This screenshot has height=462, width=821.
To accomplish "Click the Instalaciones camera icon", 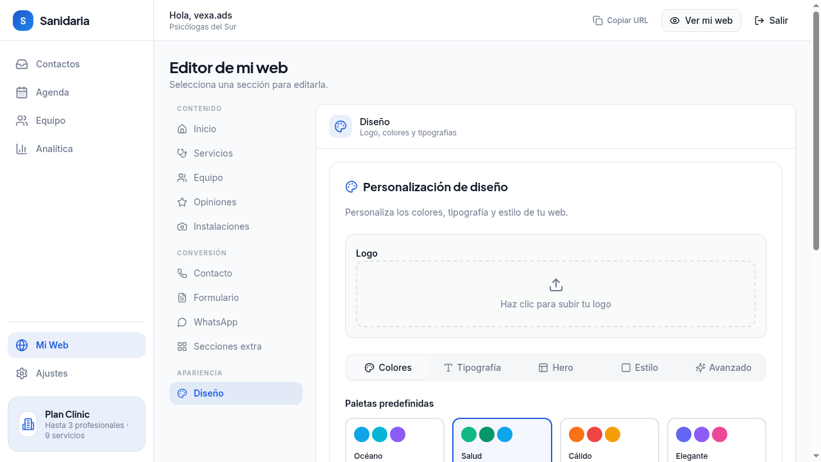I will tap(182, 227).
